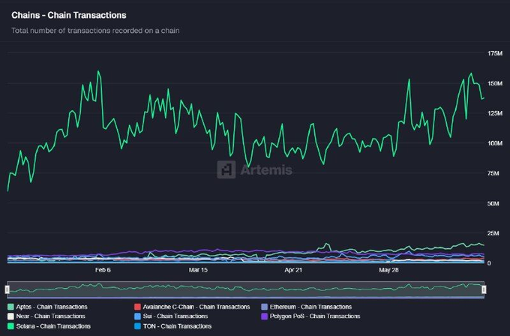The height and width of the screenshot is (336, 510).
Task: Click 'Ethereum - Chain Transactions' legend label
Action: coord(310,307)
